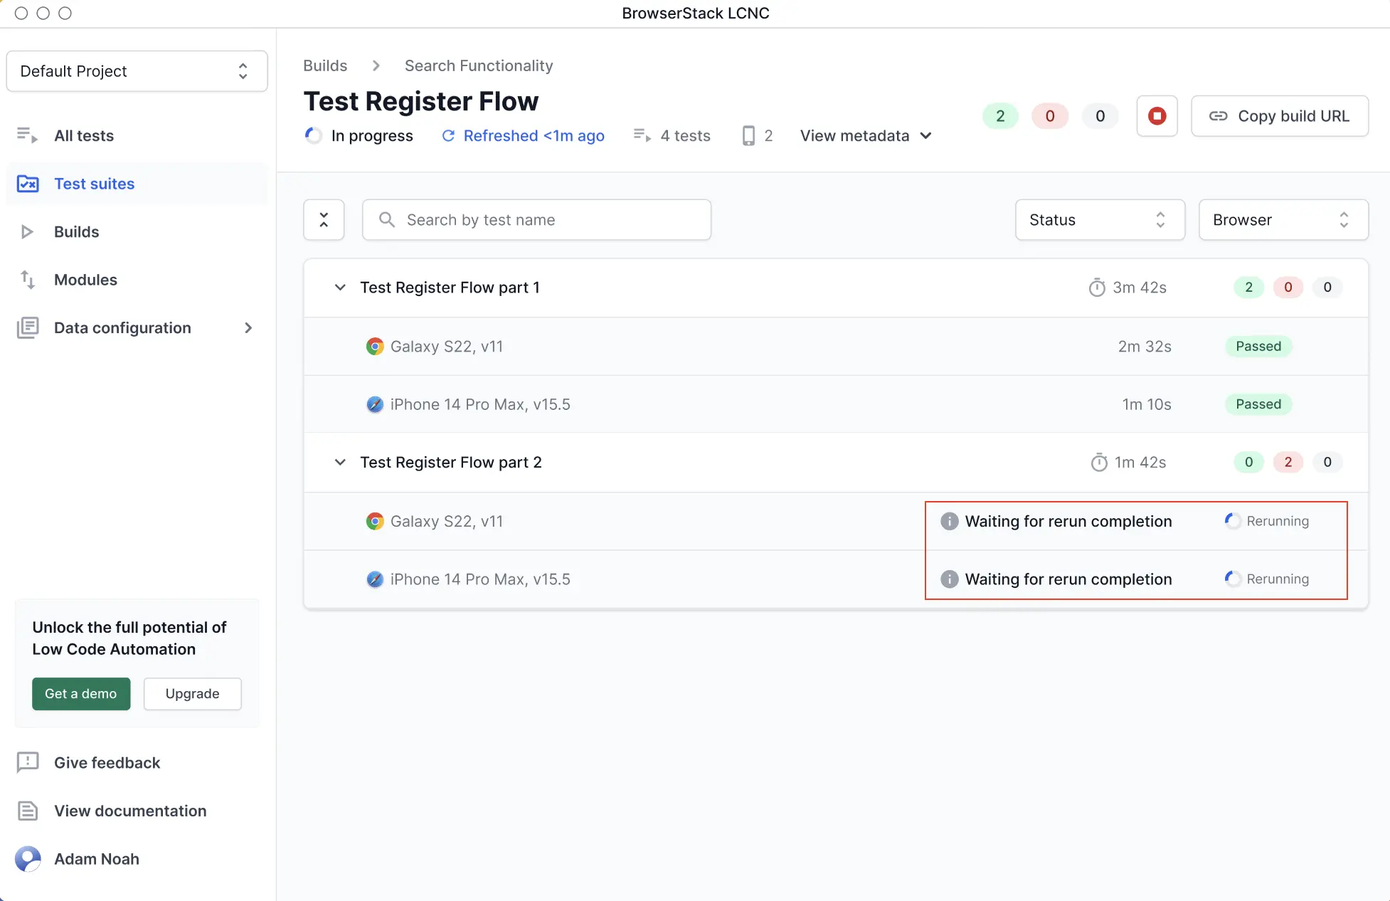Viewport: 1390px width, 901px height.
Task: Click the refresh icon beside Refreshed <1m ago
Action: 448,136
